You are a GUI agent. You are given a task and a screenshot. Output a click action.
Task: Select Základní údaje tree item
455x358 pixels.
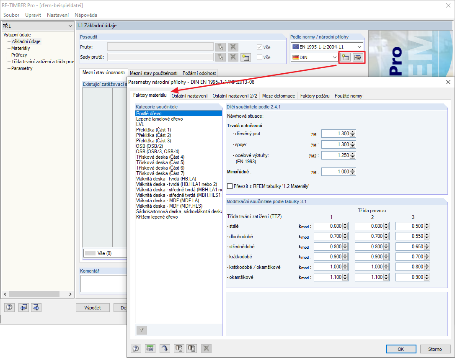(26, 41)
